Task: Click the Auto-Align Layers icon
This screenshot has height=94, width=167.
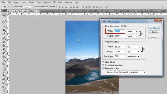Action: point(106,7)
